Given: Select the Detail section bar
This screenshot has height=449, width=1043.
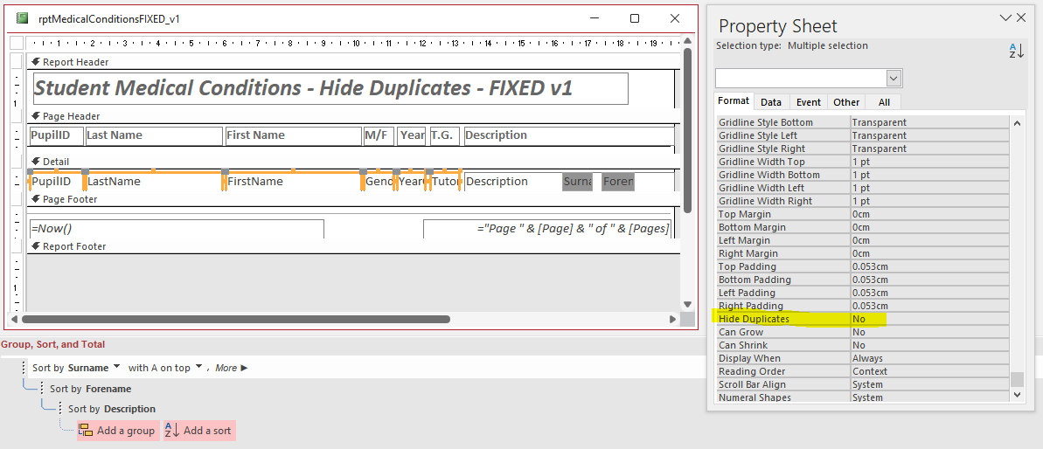Looking at the screenshot, I should click(352, 162).
